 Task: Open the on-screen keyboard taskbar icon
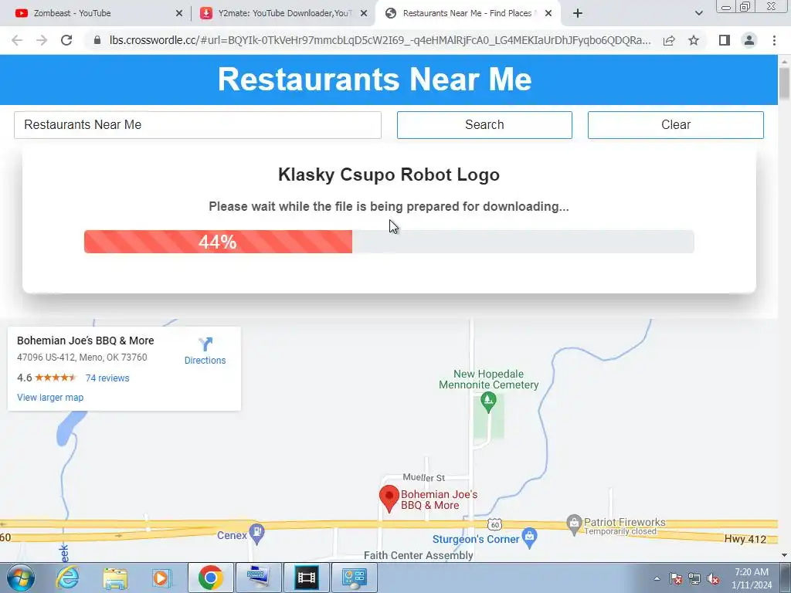click(x=258, y=578)
